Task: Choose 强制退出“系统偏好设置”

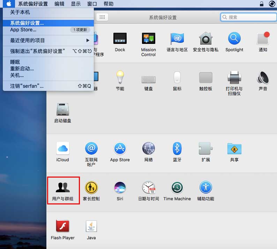Action: click(x=48, y=51)
